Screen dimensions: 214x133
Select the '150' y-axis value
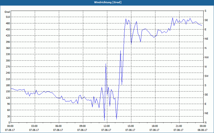pos(8,92)
